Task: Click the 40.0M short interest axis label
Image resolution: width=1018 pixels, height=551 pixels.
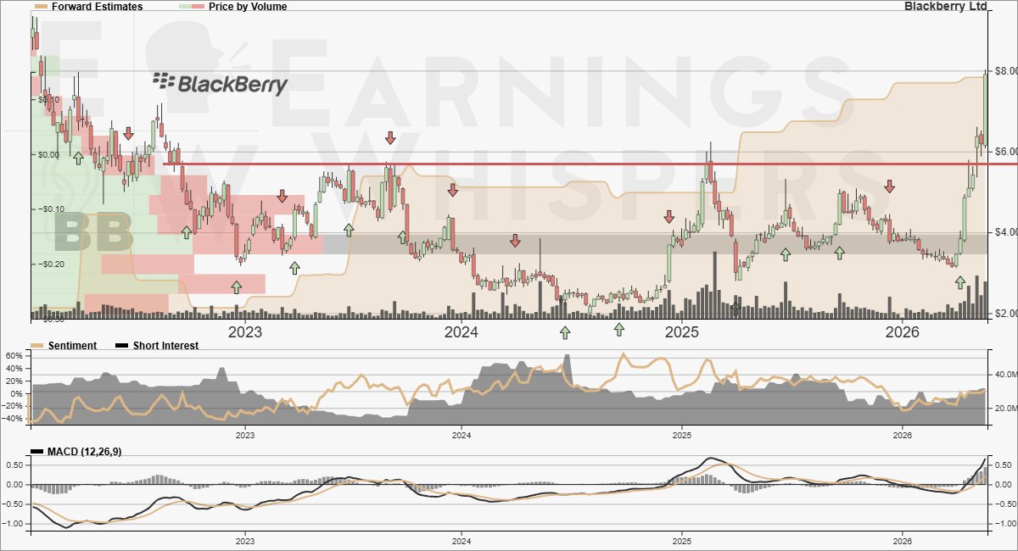Action: coord(1004,374)
